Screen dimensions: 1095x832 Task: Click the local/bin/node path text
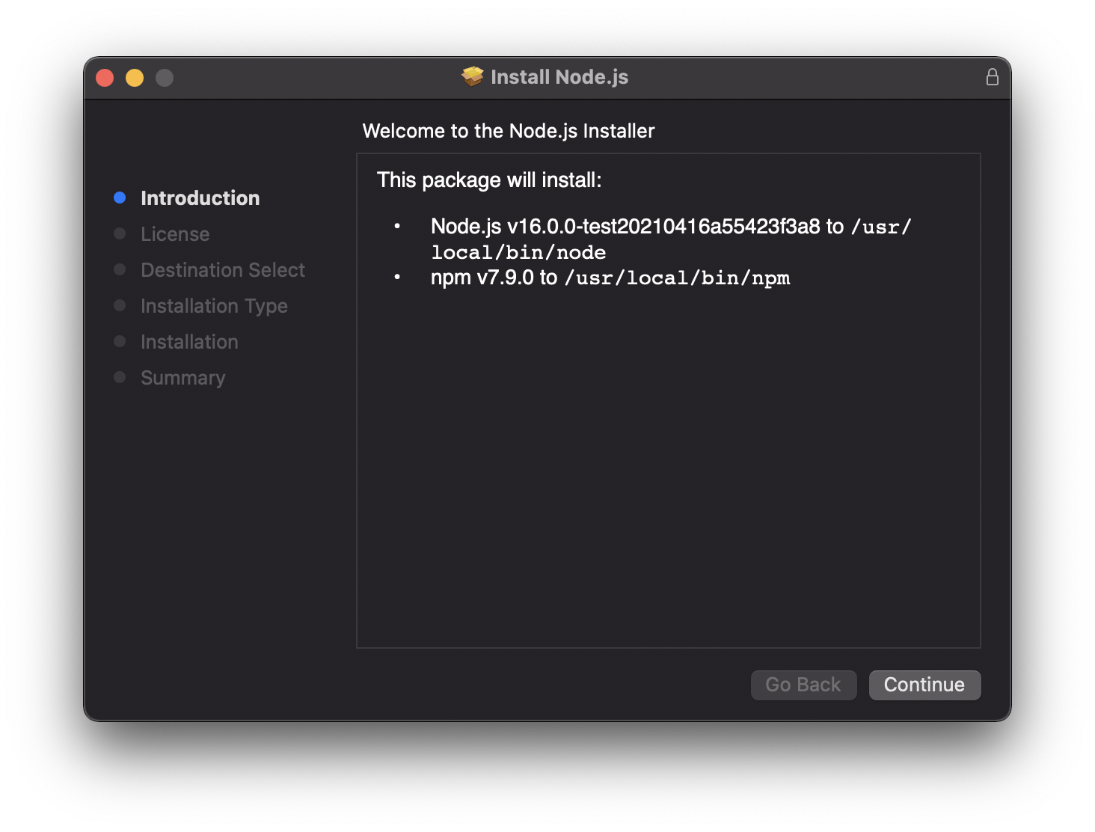[518, 253]
